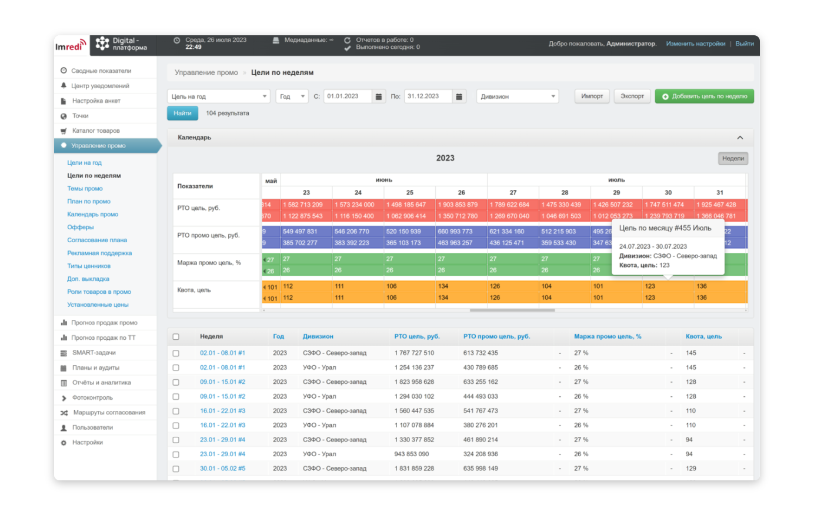Click Маршруты согласования shuffle icon
The height and width of the screenshot is (515, 814).
click(64, 413)
